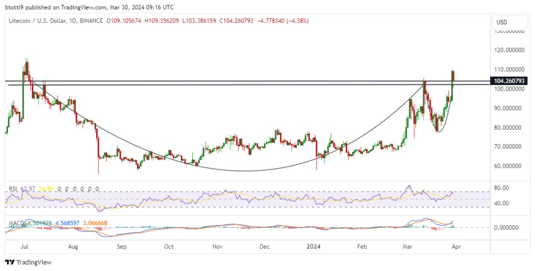Viewport: 535px width, 271px height.
Task: Click the low price L103.386159
Action: click(x=199, y=21)
